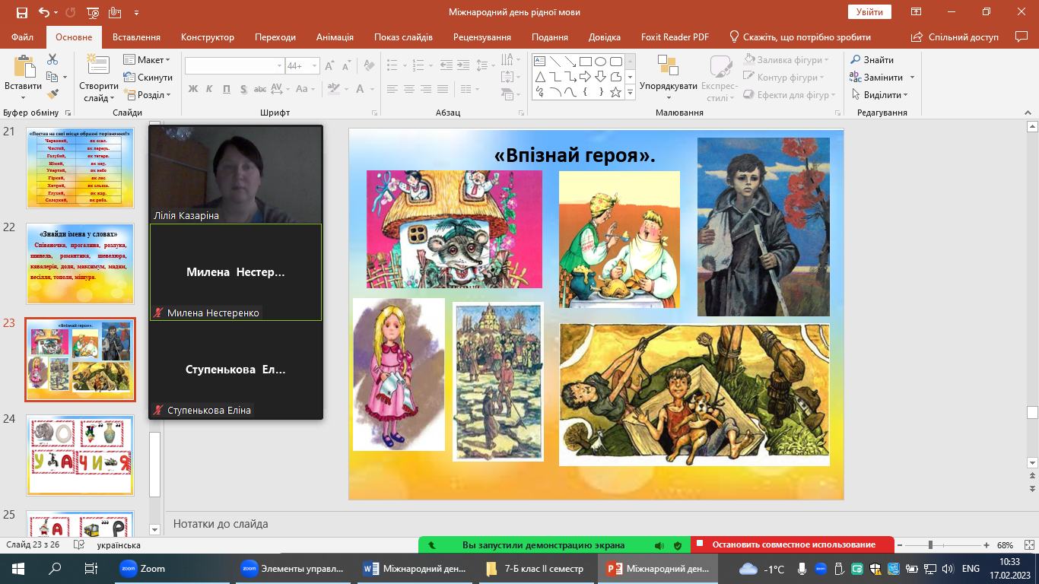The width and height of the screenshot is (1039, 584).
Task: Click the Нотатки до слайда notes area
Action: pyautogui.click(x=221, y=524)
